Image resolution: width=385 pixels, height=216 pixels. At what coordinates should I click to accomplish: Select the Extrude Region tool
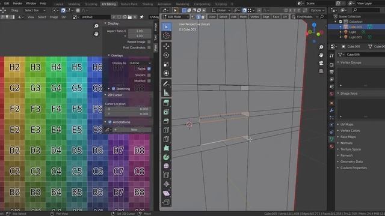pyautogui.click(x=166, y=103)
